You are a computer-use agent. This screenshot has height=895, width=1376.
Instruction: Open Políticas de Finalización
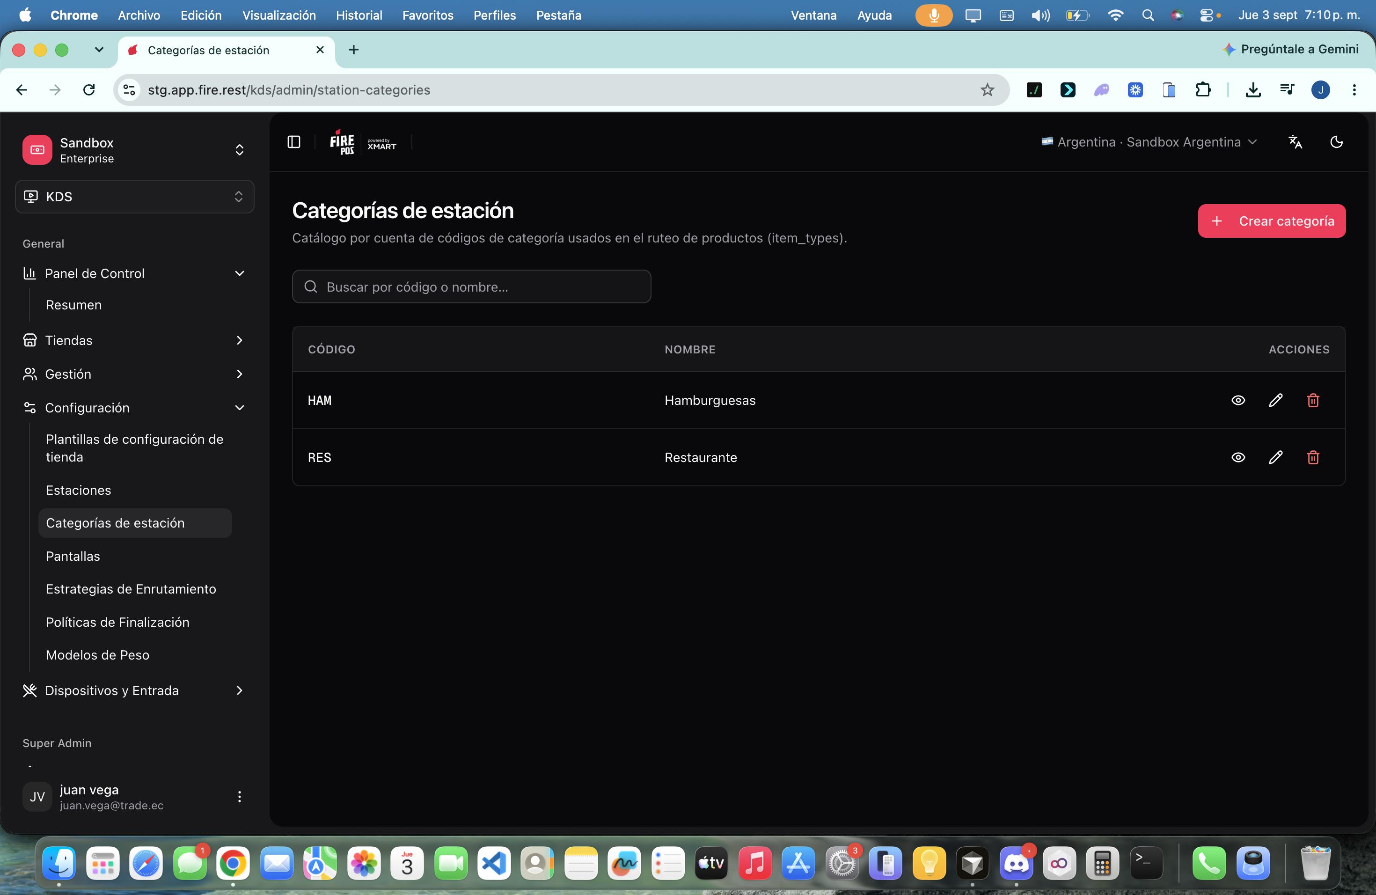pos(117,622)
